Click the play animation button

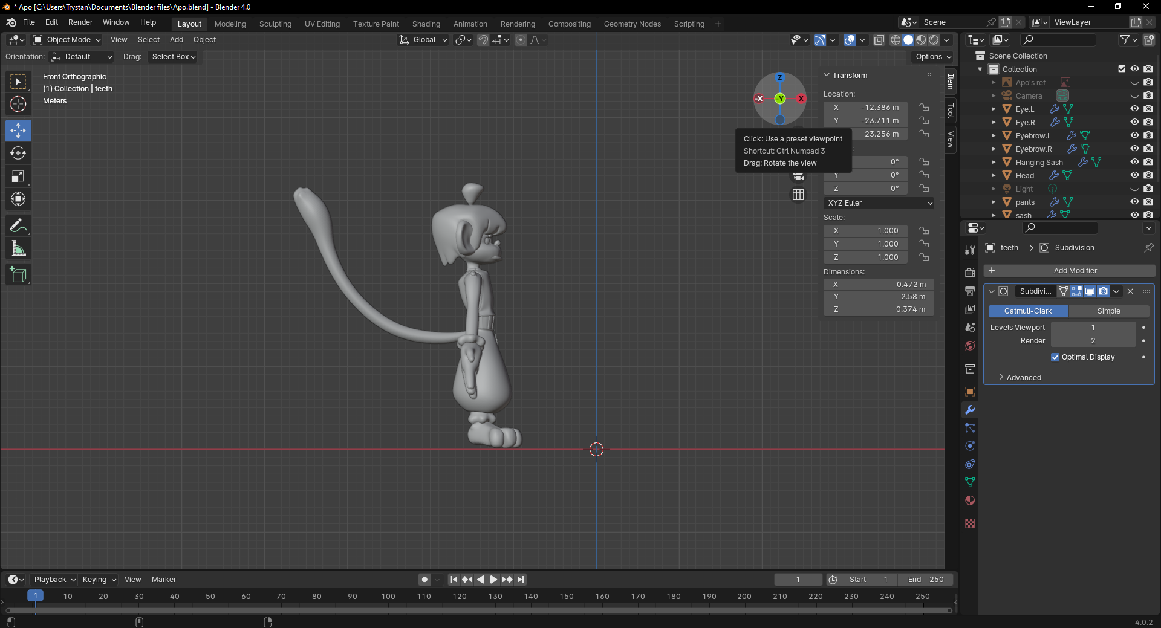point(493,580)
